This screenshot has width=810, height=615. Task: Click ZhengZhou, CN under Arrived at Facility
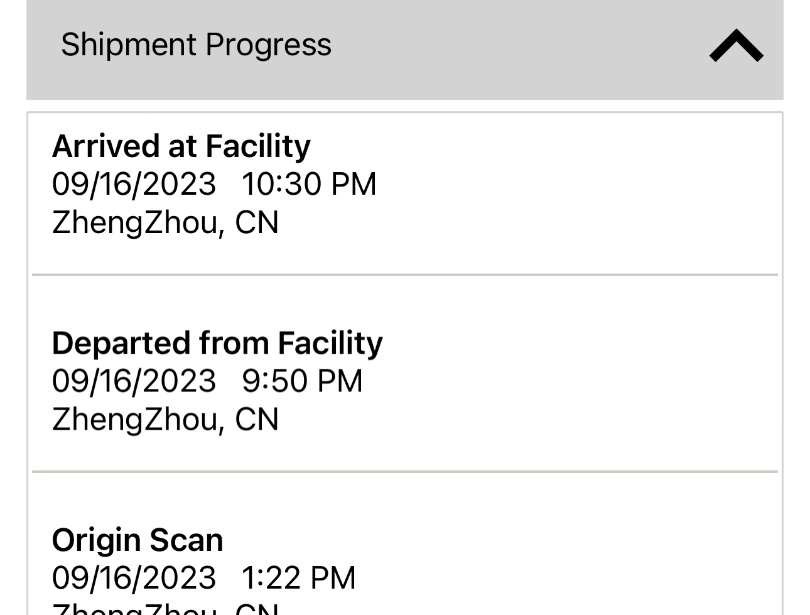coord(165,222)
